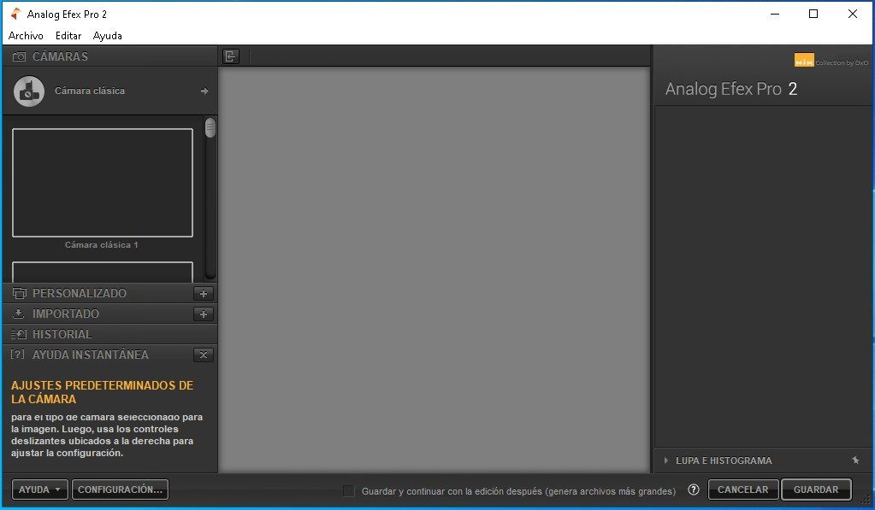Image resolution: width=875 pixels, height=510 pixels.
Task: Click the Cámara clásica 1 caption
Action: click(x=102, y=244)
